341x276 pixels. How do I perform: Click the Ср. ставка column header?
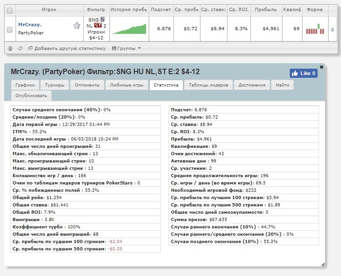pyautogui.click(x=213, y=10)
